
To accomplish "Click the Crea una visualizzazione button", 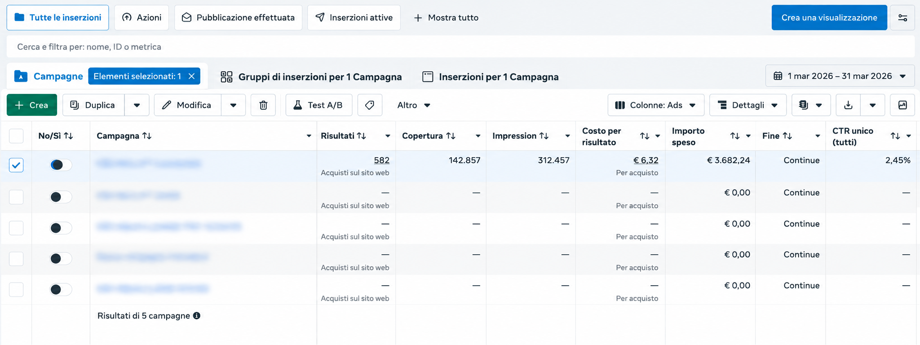I will click(829, 18).
